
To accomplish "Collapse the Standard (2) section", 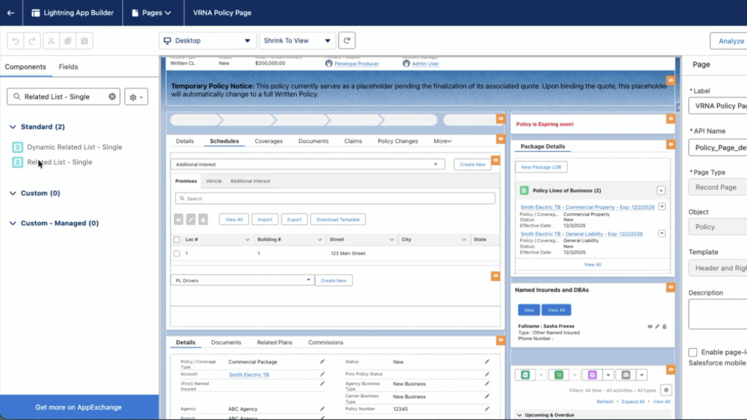I will coord(13,127).
